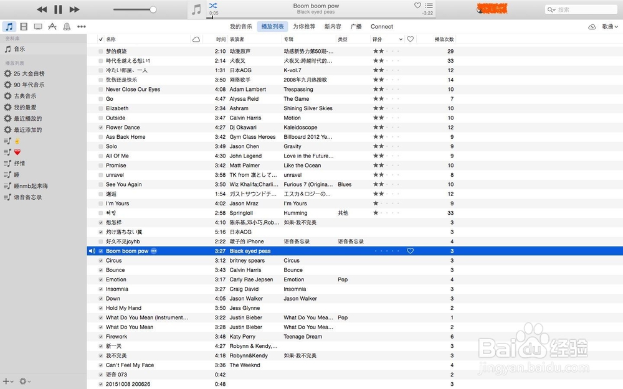Open the 歌曲 view dropdown
Viewport: 623px width, 389px height.
click(610, 27)
